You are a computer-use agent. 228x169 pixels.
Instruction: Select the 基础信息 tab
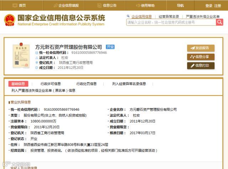tap(18, 84)
